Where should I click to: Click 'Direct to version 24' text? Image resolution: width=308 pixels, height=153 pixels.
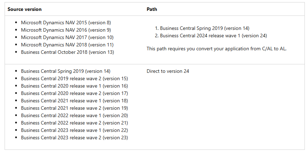click(168, 71)
